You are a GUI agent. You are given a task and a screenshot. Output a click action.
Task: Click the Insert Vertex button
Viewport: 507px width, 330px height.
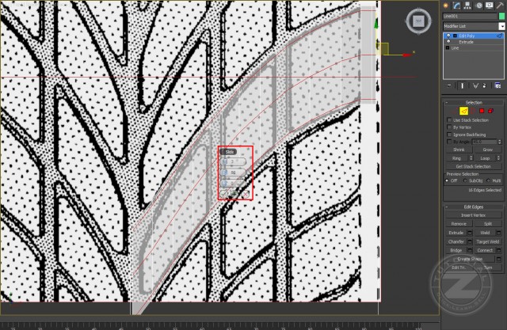[474, 215]
